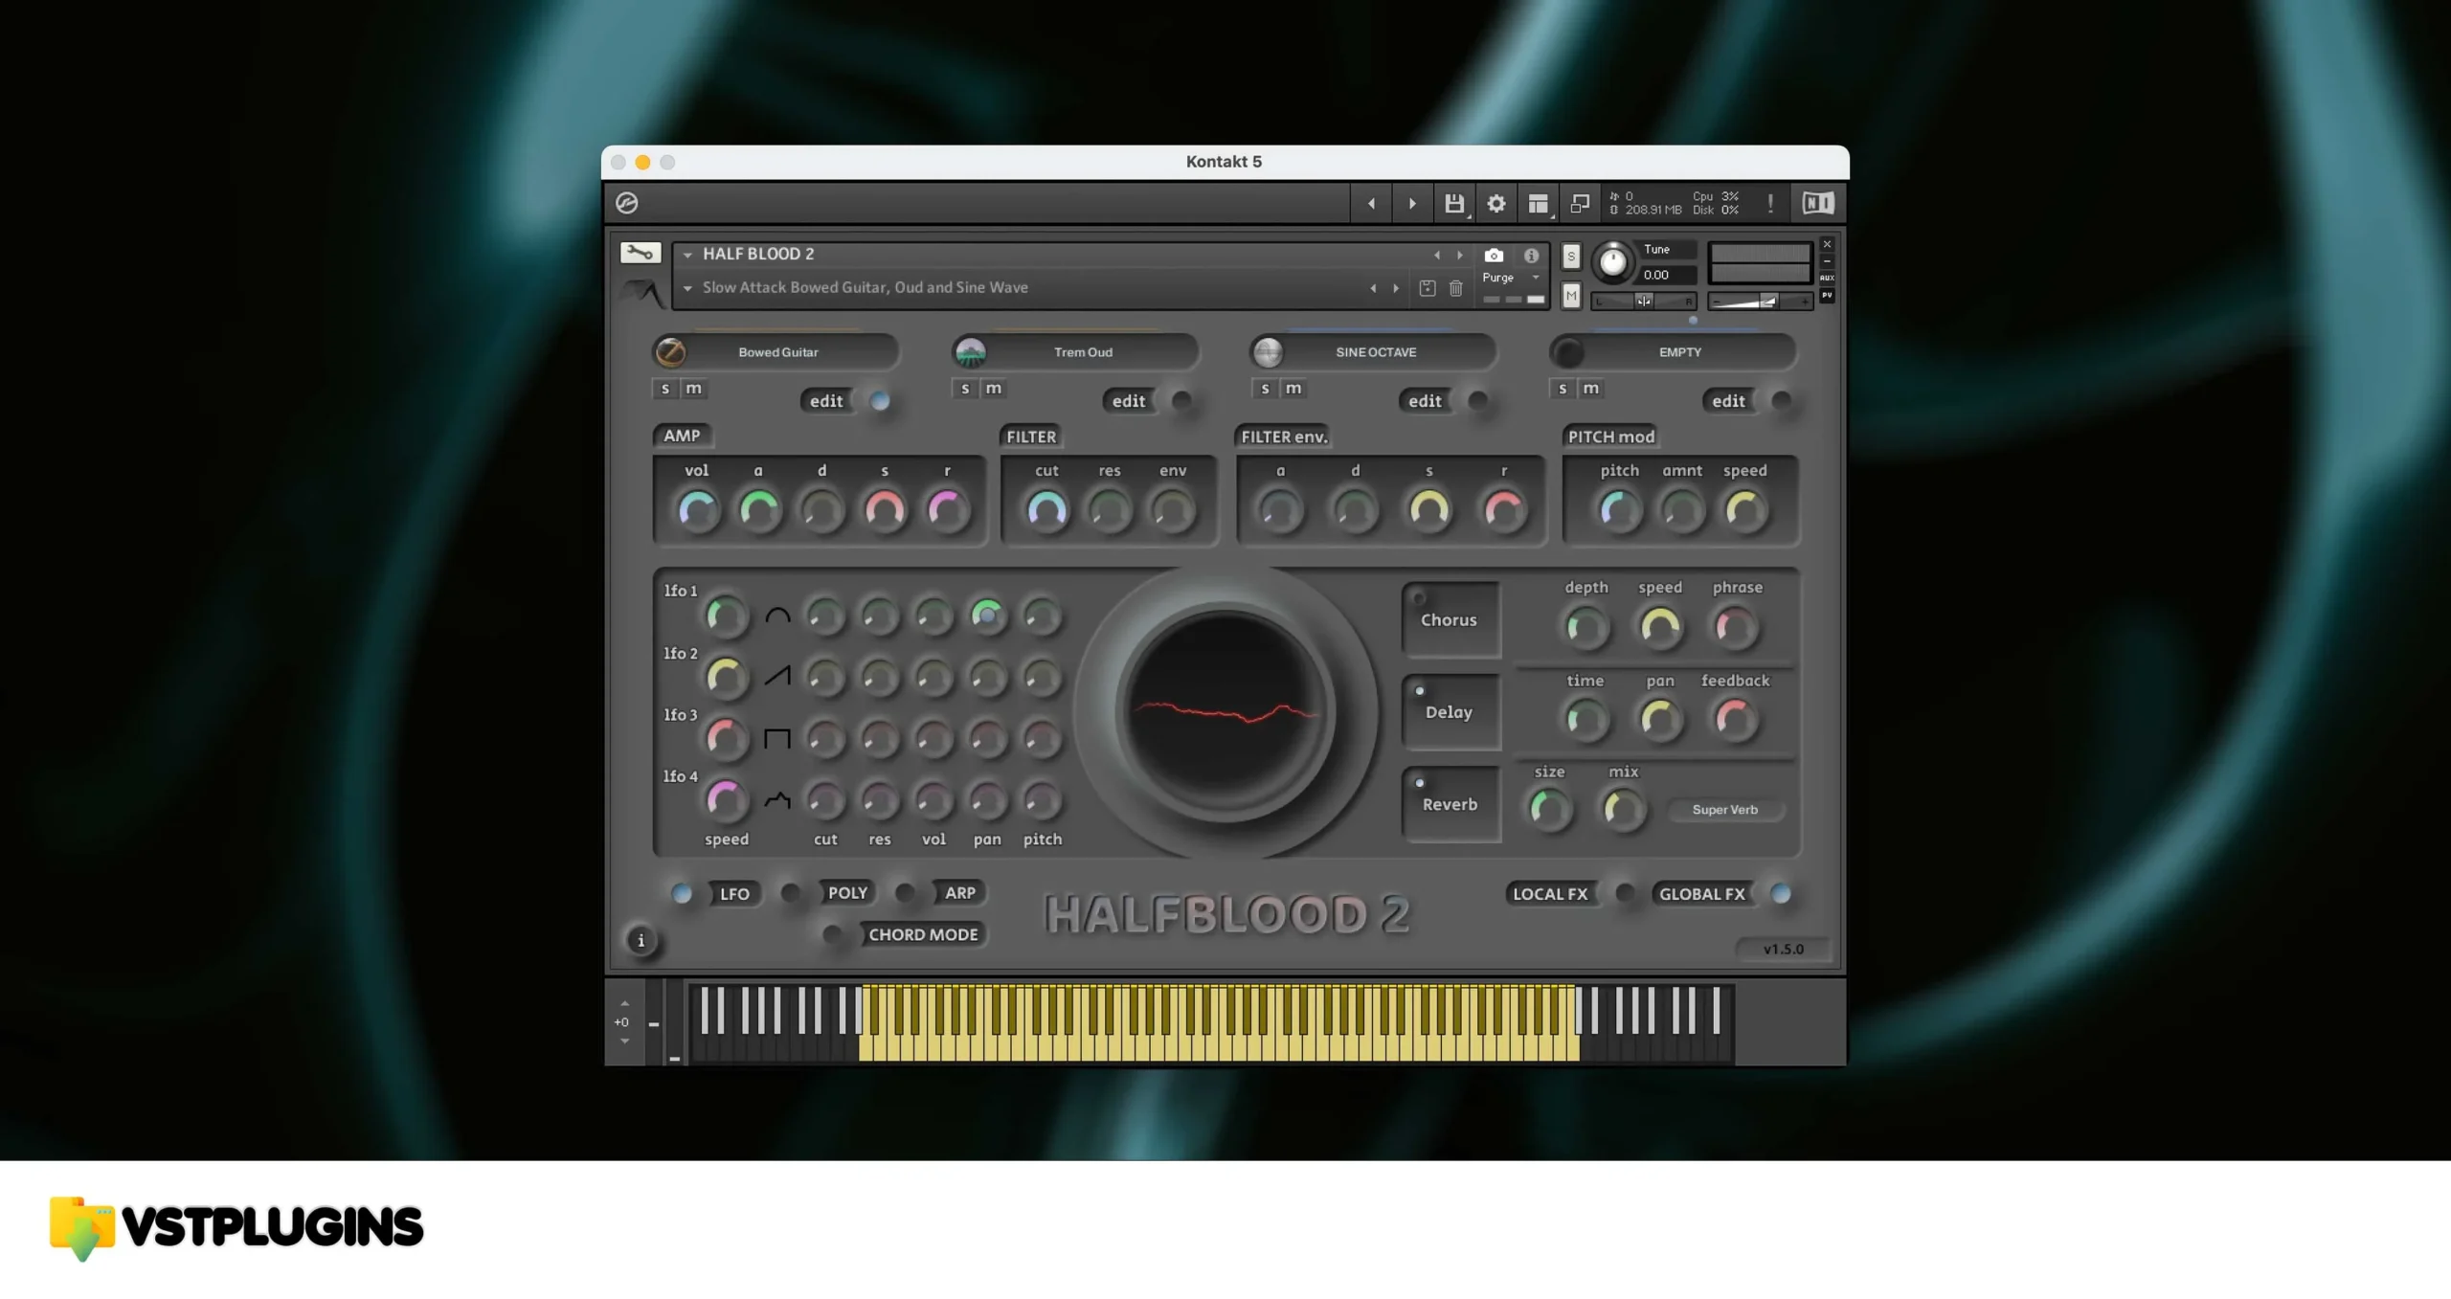Click the lfo 4 random waveform icon
Viewport: 2451px width, 1299px height.
click(777, 800)
